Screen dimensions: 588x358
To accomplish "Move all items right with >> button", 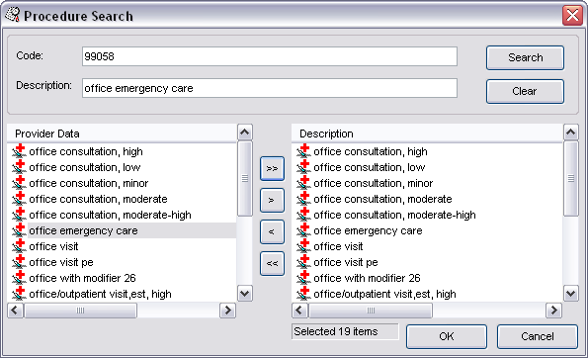I will [272, 168].
